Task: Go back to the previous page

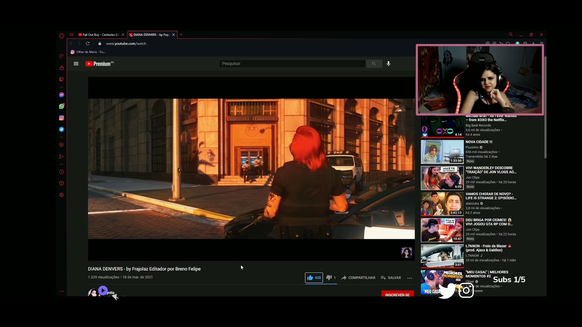Action: pos(71,44)
